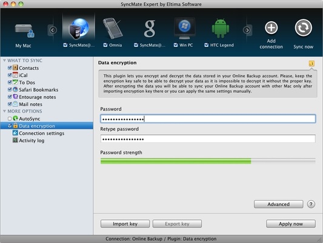
Task: Click the AutoSync green arrow icon
Action: tap(15, 118)
